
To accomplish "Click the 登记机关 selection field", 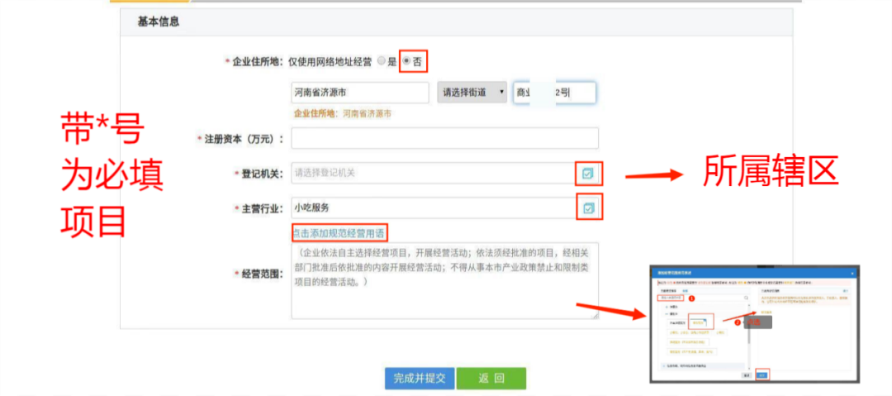I will tap(444, 174).
